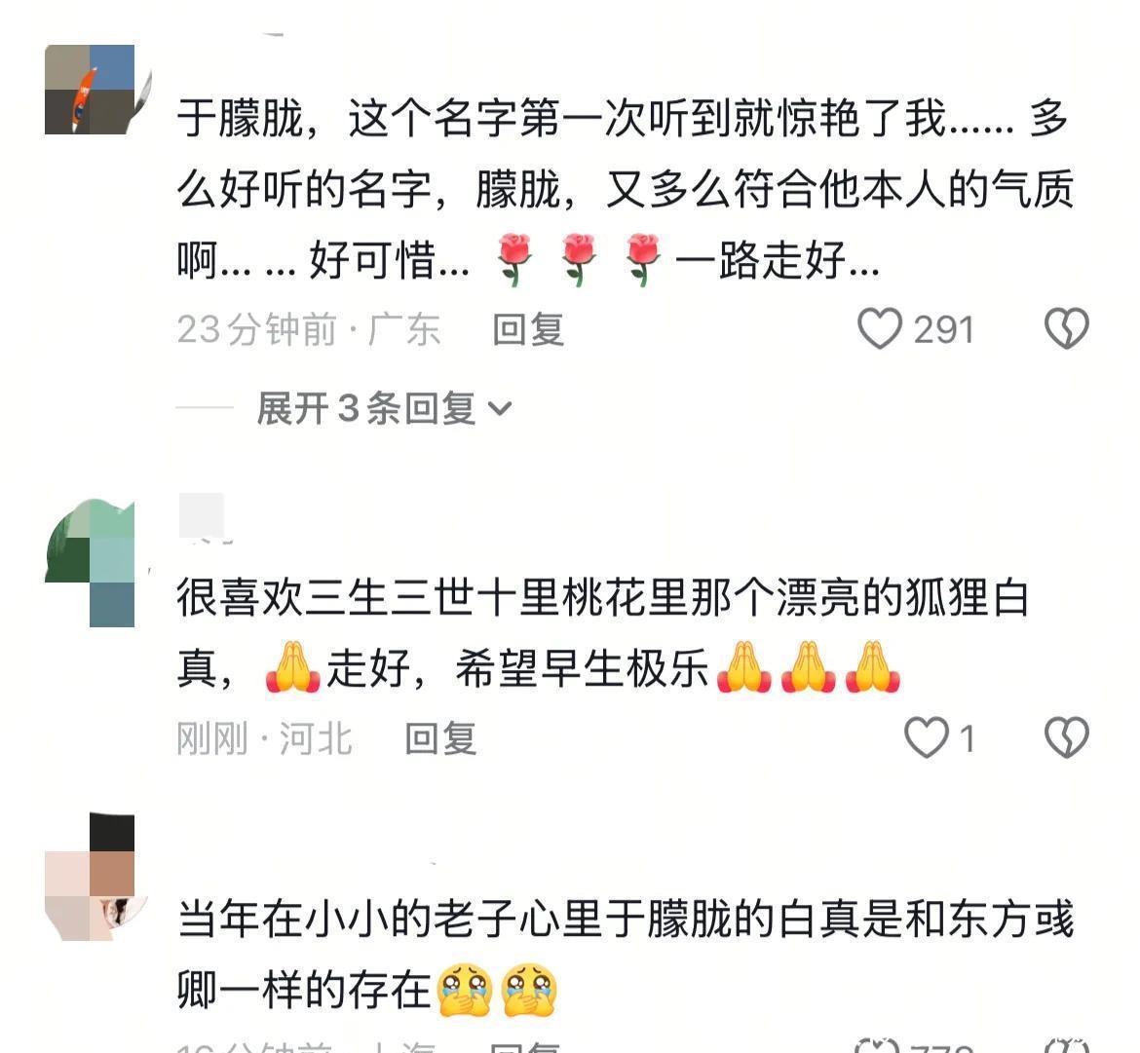The image size is (1140, 1053).
Task: Expand the 3 replies with 展开3条回复
Action: pos(384,408)
